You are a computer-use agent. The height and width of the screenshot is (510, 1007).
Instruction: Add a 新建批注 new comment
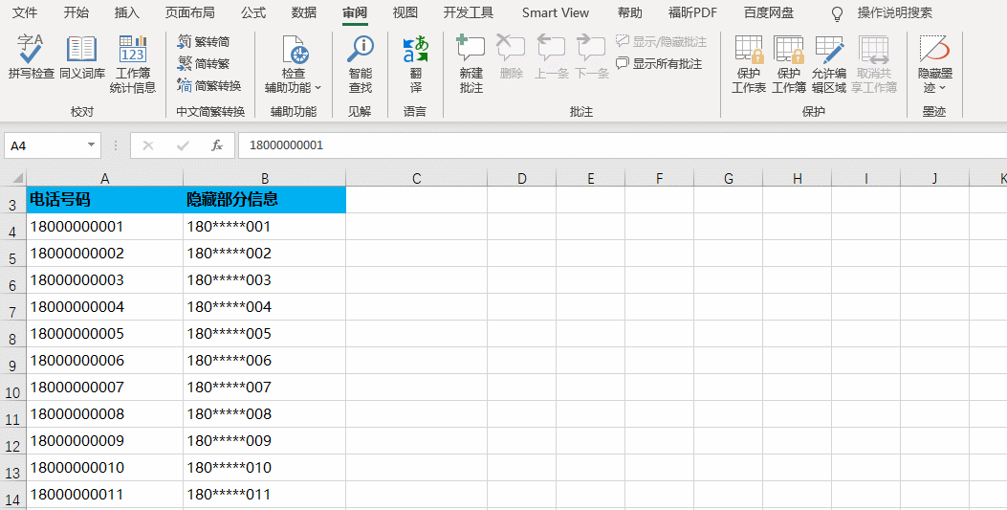point(471,64)
